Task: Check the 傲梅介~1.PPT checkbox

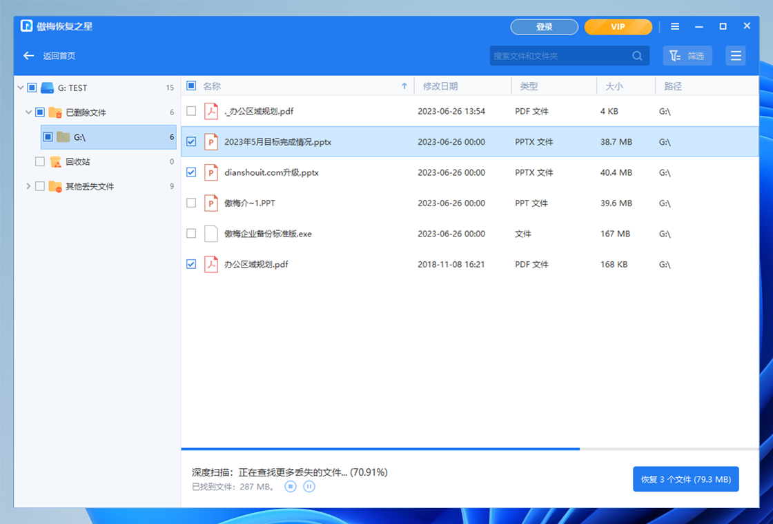Action: 191,203
